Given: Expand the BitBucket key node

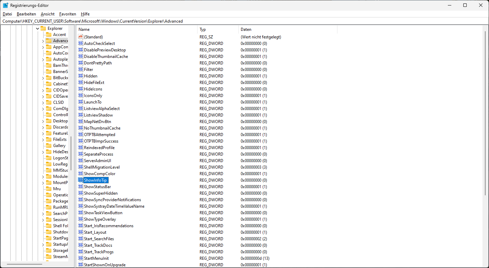Looking at the screenshot, I should pyautogui.click(x=43, y=78).
